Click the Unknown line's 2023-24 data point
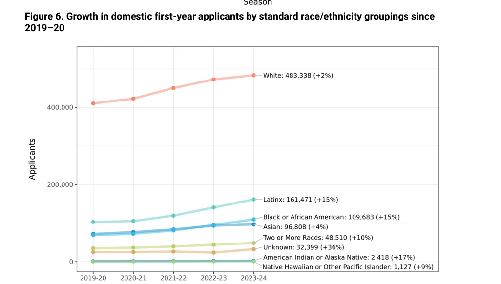Image resolution: width=501 pixels, height=284 pixels. point(254,249)
